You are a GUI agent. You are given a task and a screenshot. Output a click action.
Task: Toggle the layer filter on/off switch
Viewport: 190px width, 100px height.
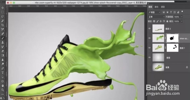tap(182, 12)
